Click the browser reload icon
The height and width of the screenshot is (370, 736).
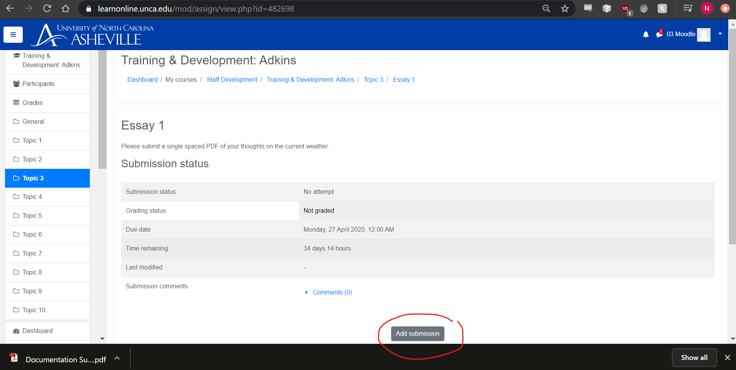pos(47,8)
